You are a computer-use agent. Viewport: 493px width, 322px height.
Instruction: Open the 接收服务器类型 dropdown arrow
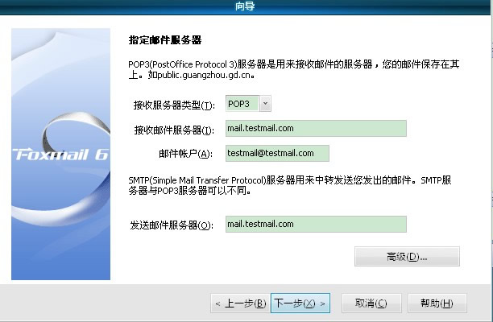click(266, 104)
